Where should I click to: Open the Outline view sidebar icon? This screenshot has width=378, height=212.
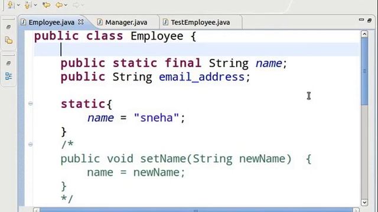(9, 76)
